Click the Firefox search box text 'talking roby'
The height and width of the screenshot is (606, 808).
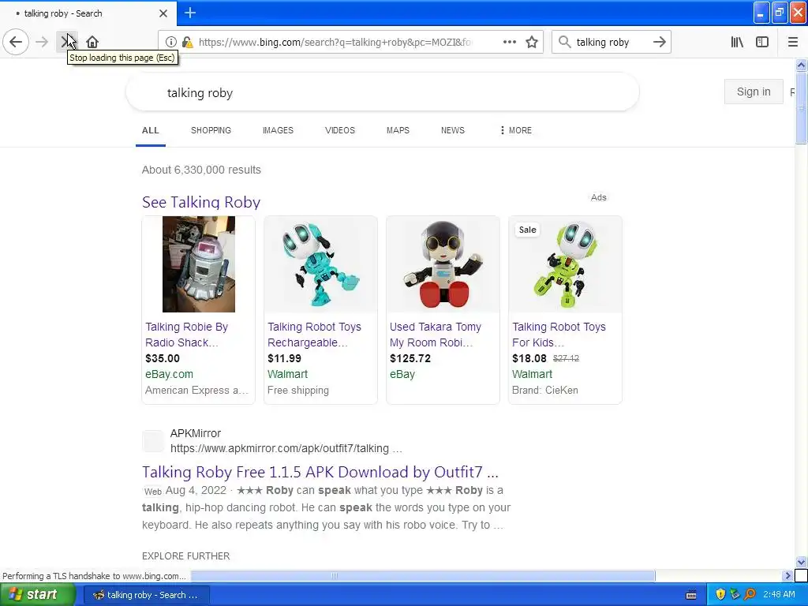(602, 43)
